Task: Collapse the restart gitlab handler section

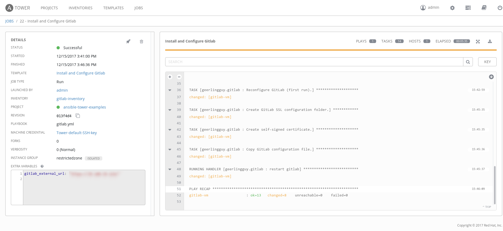Action: [170, 169]
